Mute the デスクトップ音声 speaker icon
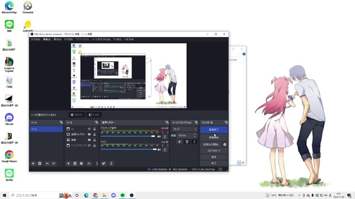The width and height of the screenshot is (355, 199). click(159, 137)
